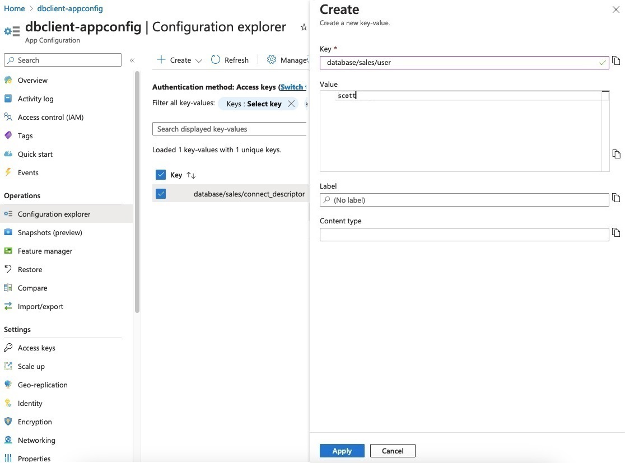Open Access keys under Settings

[36, 348]
